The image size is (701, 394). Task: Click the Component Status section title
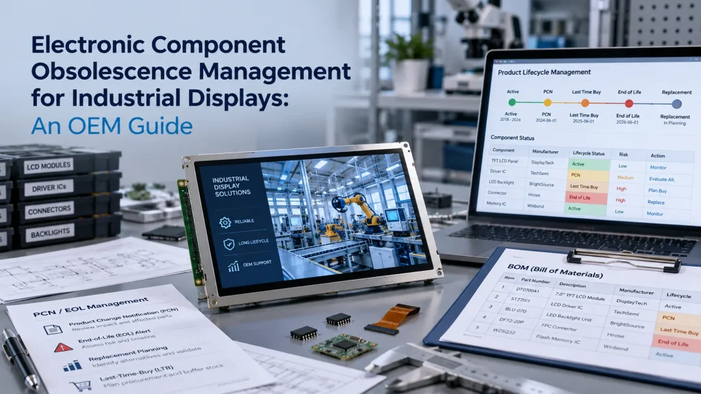tap(512, 138)
